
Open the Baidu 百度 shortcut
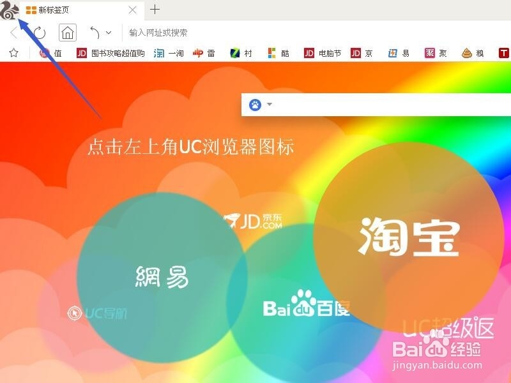coord(307,304)
